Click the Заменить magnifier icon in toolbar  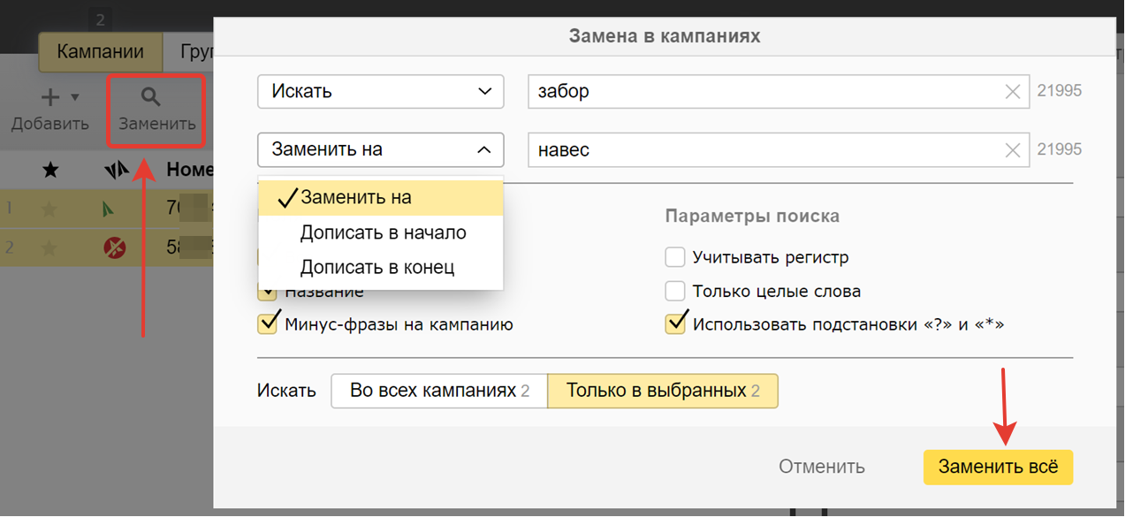[151, 96]
